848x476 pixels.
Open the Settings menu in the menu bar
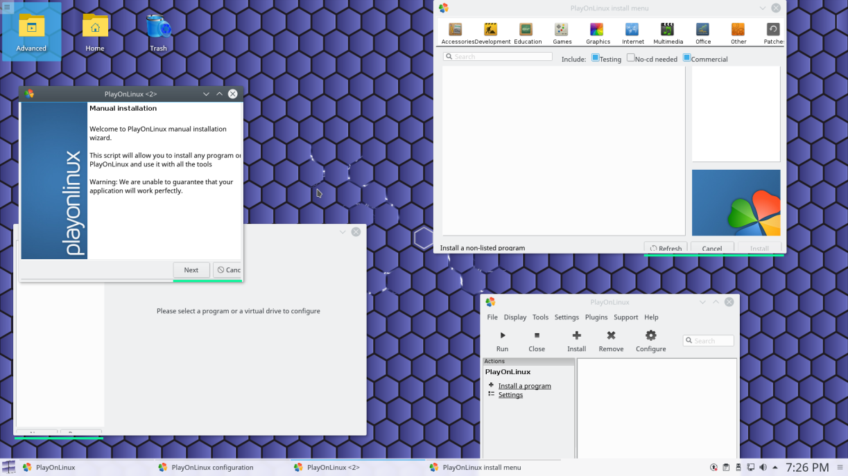pyautogui.click(x=566, y=317)
